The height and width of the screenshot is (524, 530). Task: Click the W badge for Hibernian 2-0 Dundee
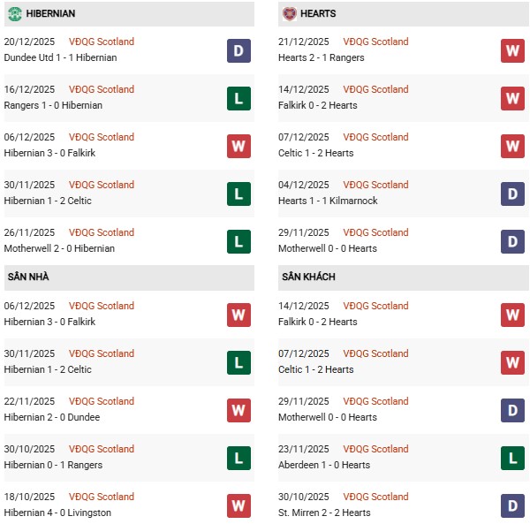pyautogui.click(x=238, y=410)
